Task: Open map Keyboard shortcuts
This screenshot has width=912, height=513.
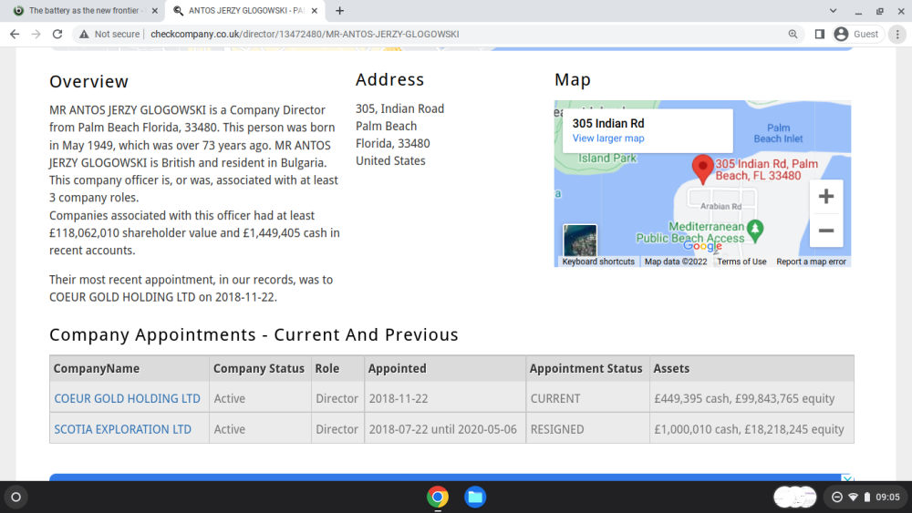Action: [598, 262]
